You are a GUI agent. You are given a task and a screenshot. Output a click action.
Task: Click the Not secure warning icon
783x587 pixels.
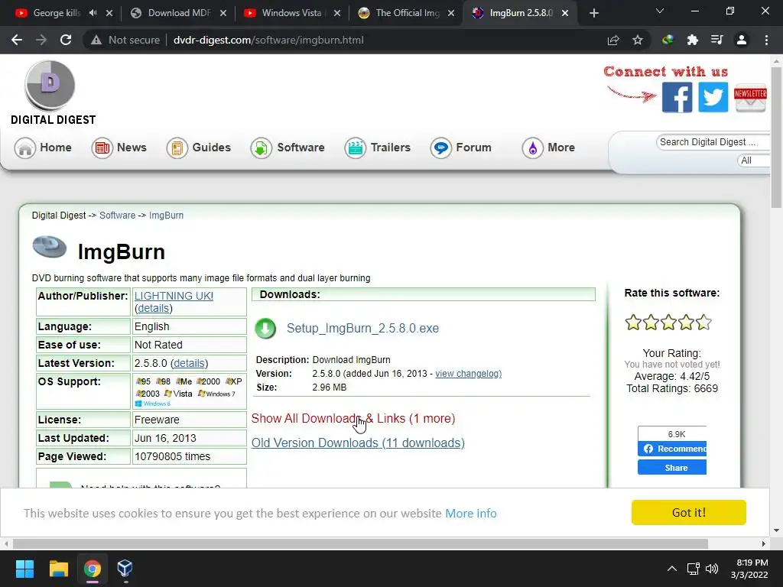[96, 40]
